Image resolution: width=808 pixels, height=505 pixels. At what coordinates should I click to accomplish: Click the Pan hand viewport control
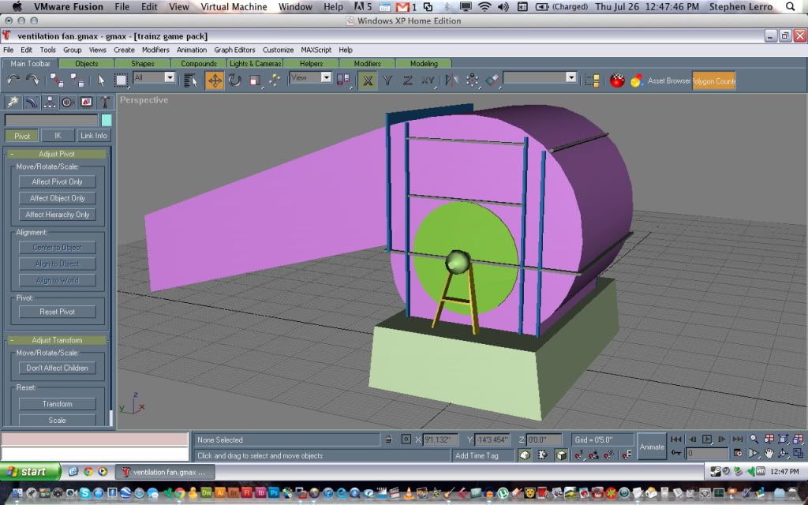tap(769, 454)
